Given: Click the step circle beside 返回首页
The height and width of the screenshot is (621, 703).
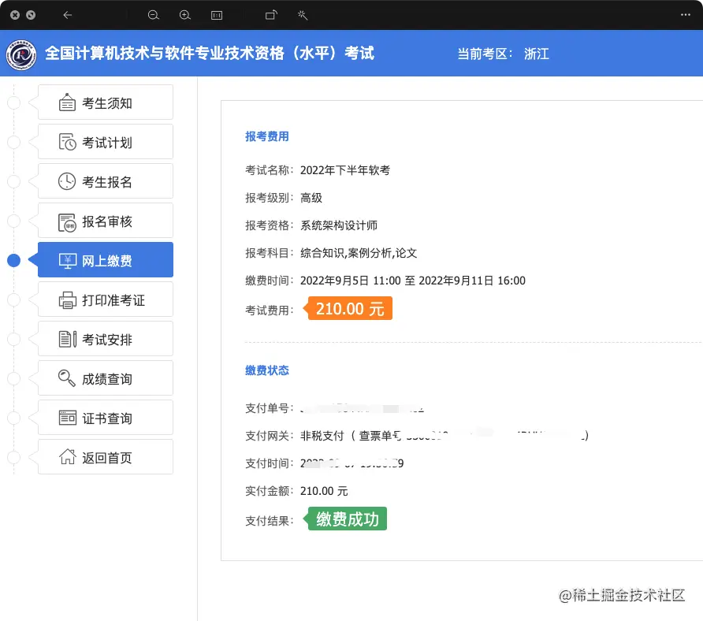Looking at the screenshot, I should [14, 457].
